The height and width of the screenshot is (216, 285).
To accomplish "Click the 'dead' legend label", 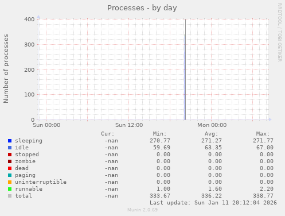I will click(22, 168).
